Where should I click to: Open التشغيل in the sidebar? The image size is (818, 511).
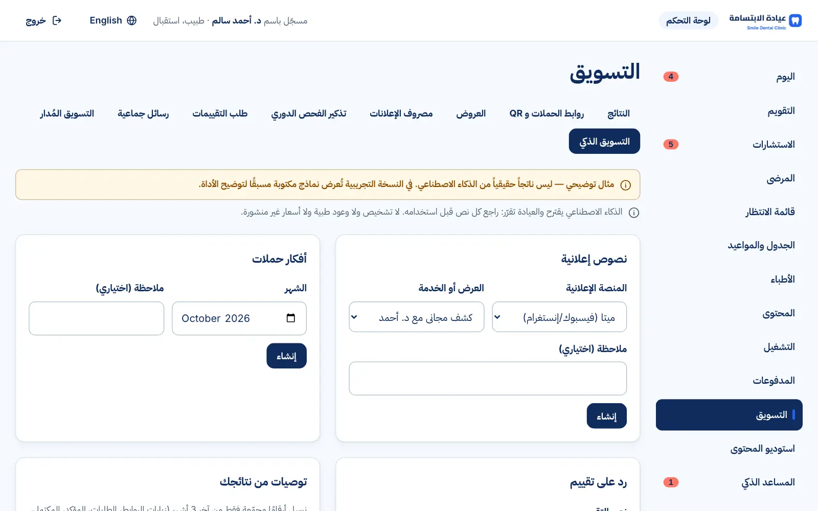(729, 347)
